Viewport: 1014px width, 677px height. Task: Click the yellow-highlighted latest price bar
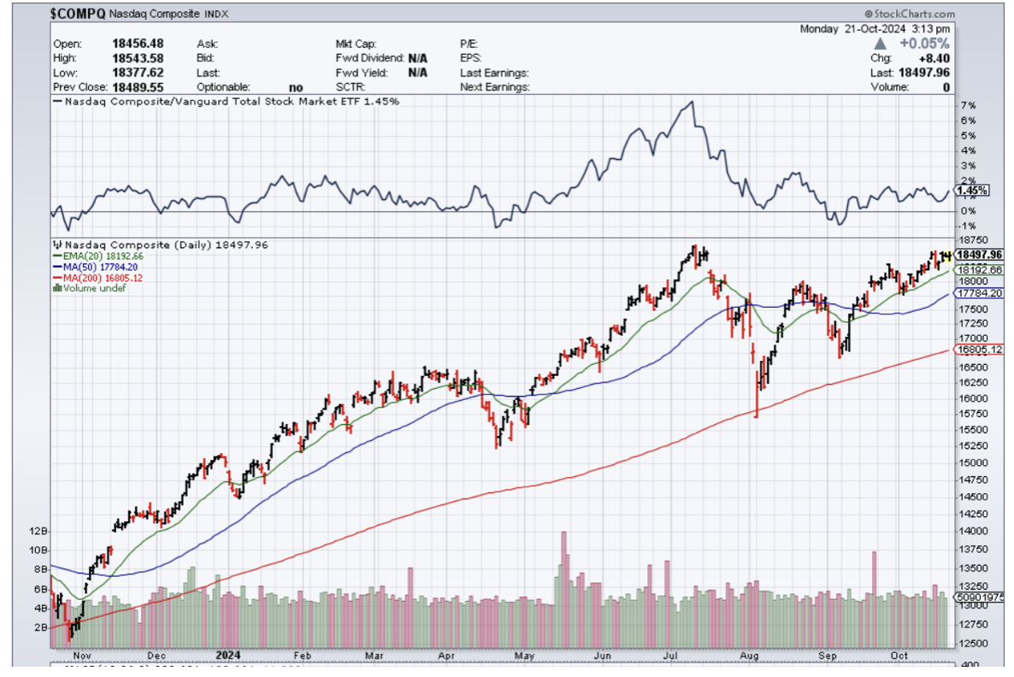tap(947, 256)
